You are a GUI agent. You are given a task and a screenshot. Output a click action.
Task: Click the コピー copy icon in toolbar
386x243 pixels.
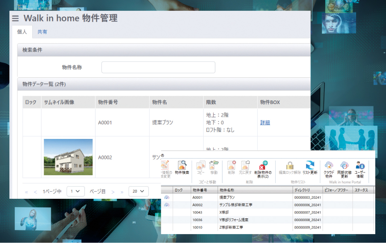[x=201, y=168]
